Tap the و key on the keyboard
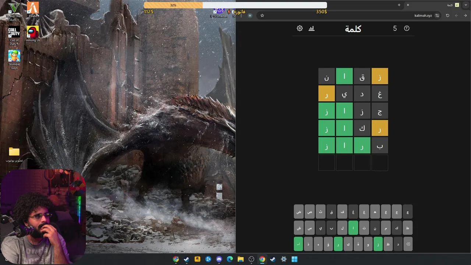Screen dimensions: 471x265 [x=368, y=244]
